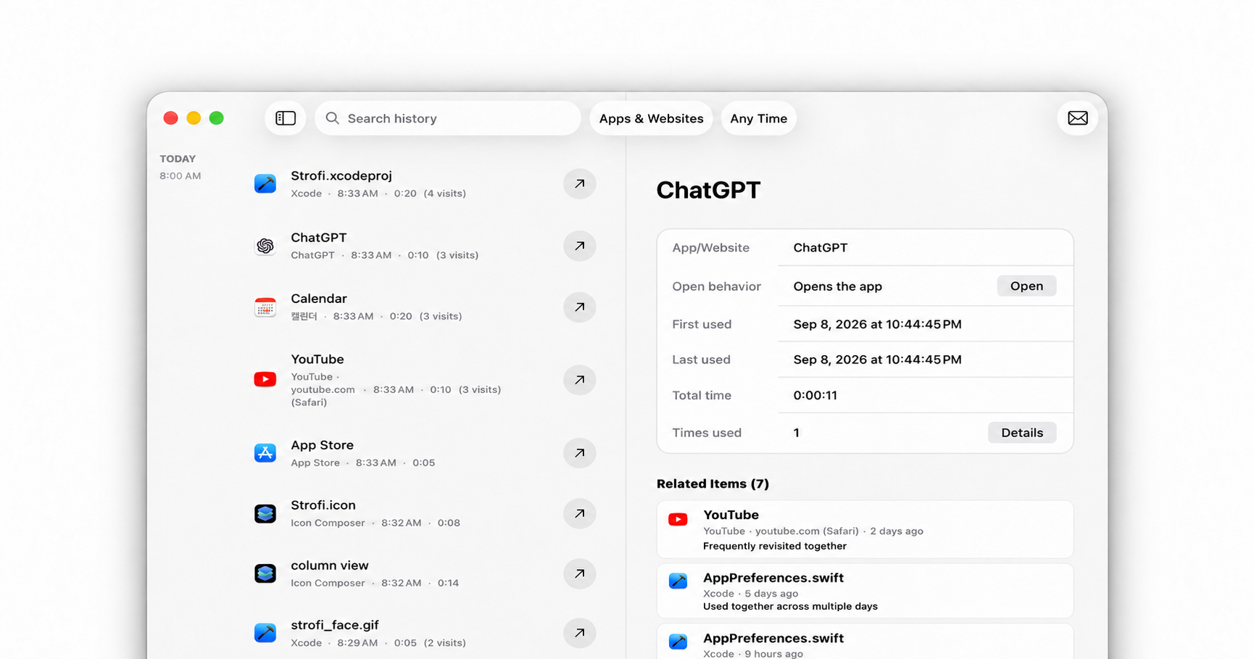Focus the Search history field
1254x659 pixels.
tap(448, 118)
